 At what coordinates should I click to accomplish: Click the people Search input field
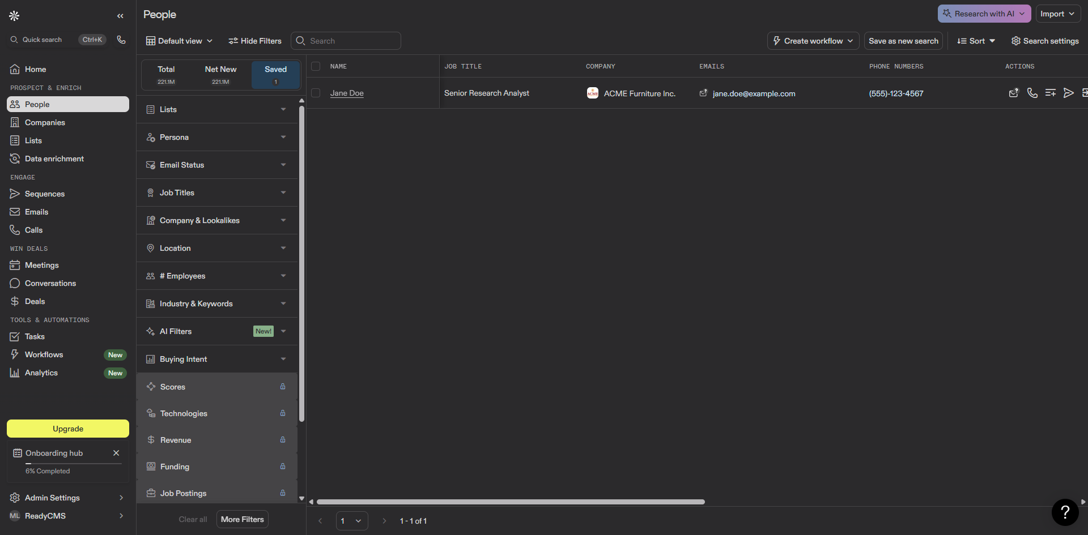click(x=346, y=41)
